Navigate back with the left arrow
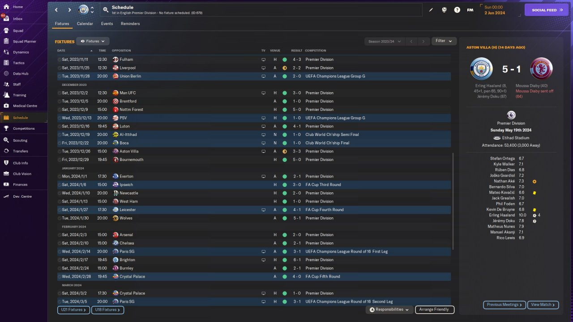 [x=56, y=10]
